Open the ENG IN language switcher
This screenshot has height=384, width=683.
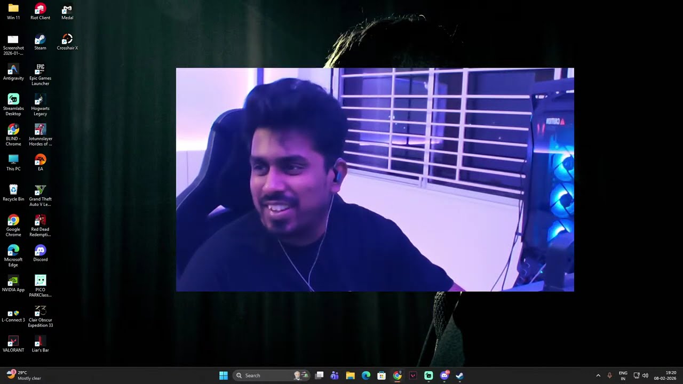point(623,375)
